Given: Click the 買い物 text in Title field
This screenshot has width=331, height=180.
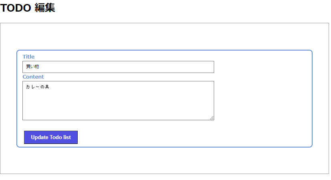Looking at the screenshot, I should point(32,67).
